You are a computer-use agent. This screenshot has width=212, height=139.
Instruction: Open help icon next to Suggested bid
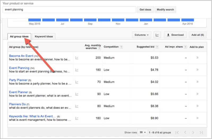(157, 47)
